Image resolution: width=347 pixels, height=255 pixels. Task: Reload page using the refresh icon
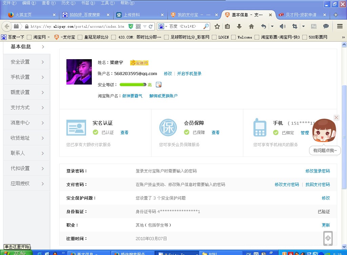pyautogui.click(x=151, y=26)
